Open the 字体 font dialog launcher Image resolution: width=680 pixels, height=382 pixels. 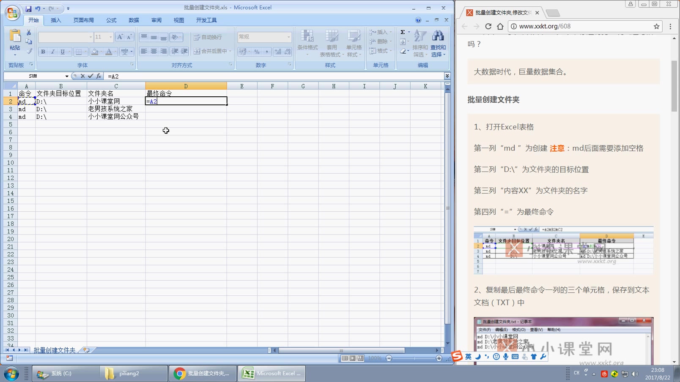tap(132, 65)
